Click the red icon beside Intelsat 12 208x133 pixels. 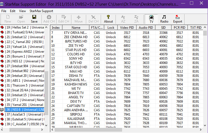[2, 37]
